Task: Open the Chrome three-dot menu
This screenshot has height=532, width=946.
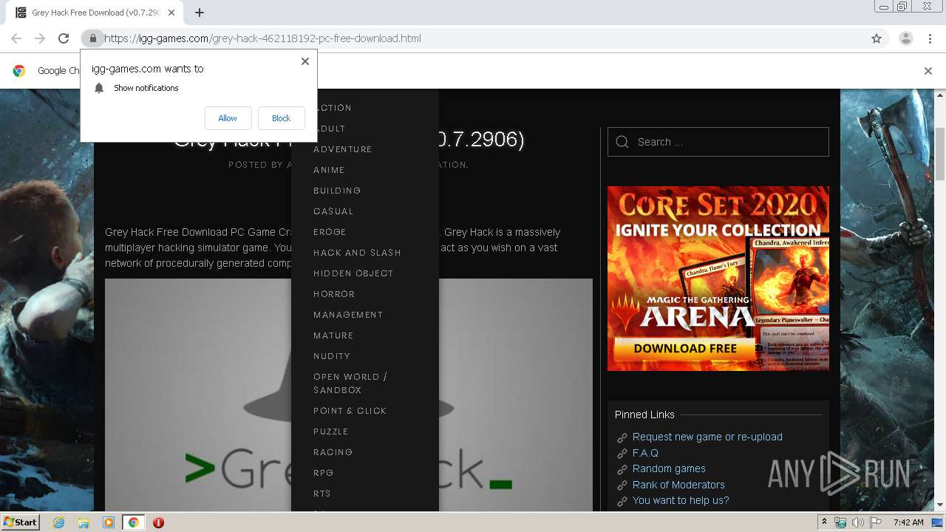Action: point(930,38)
